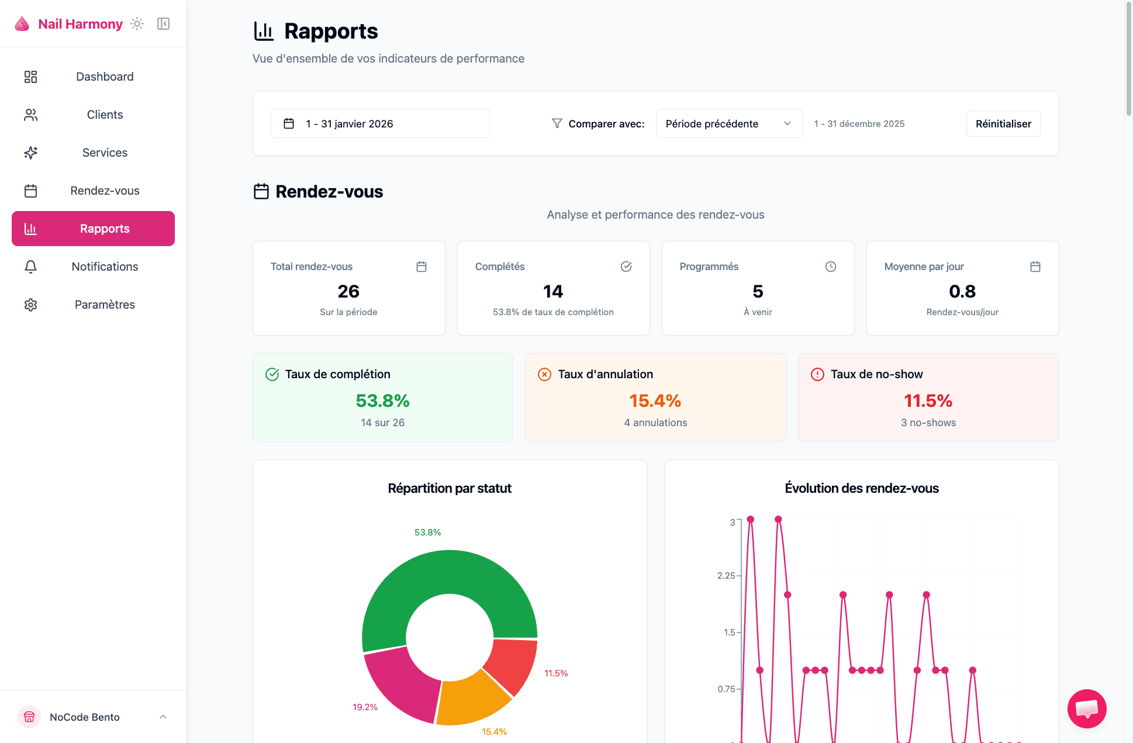
Task: Open Paramètres with the gear icon
Action: 30,305
